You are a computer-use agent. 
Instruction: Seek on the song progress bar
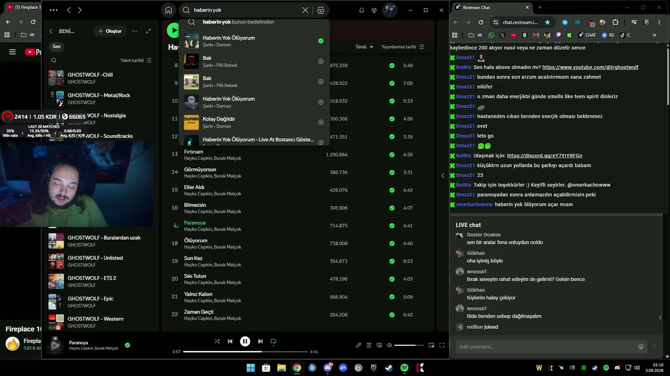[245, 351]
